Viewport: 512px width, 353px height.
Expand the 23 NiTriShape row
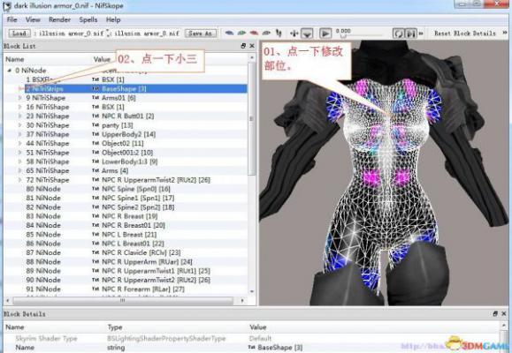pyautogui.click(x=20, y=116)
